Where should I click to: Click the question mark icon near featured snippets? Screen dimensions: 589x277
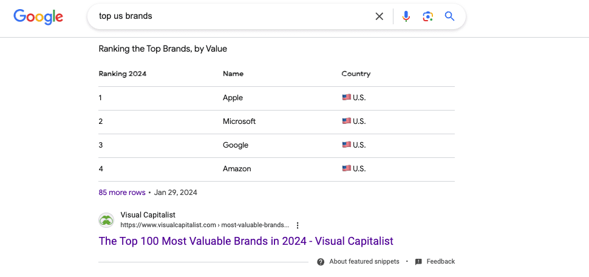(x=321, y=262)
